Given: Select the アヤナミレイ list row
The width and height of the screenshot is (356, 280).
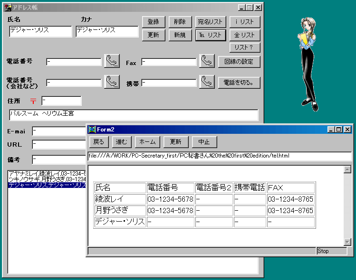Looking at the screenshot, I should [47, 174].
